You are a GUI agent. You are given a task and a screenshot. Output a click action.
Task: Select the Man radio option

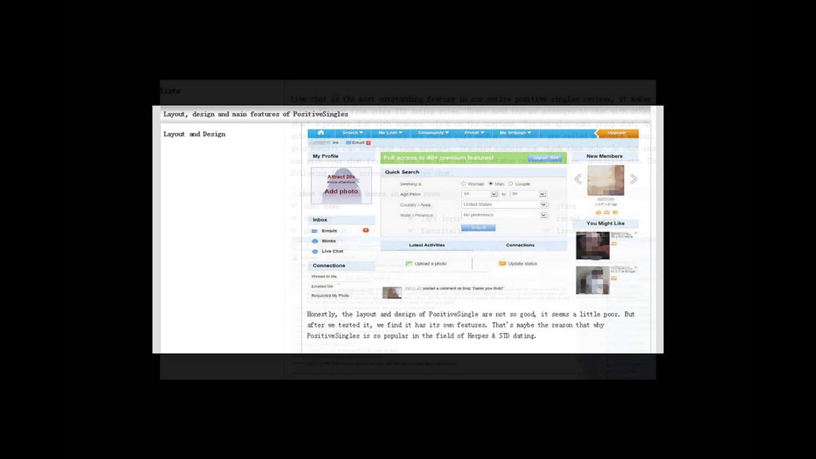click(x=491, y=184)
